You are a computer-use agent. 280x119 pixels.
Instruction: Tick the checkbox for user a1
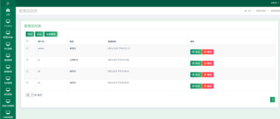(27, 60)
